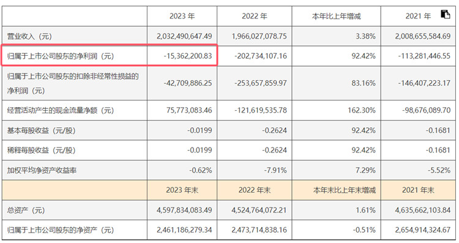459x243 pixels.
Task: Click the 基本每股收益（元/股）label
Action: 41,130
